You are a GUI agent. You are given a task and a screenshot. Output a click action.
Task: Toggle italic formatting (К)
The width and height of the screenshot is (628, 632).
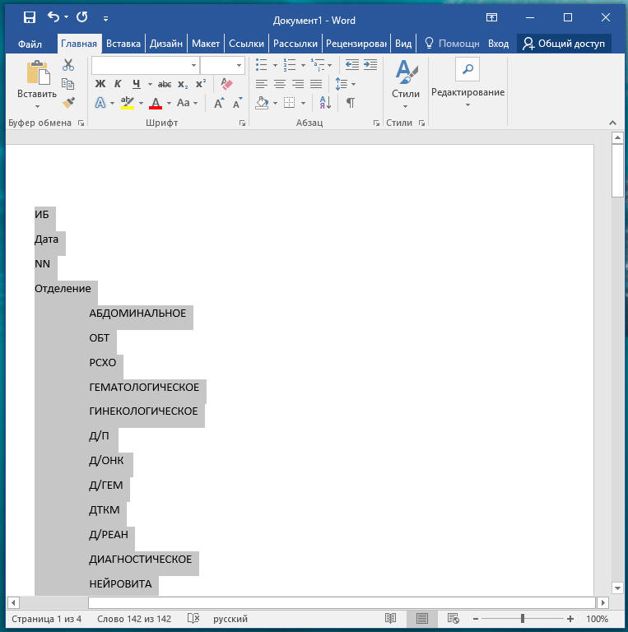pyautogui.click(x=118, y=84)
